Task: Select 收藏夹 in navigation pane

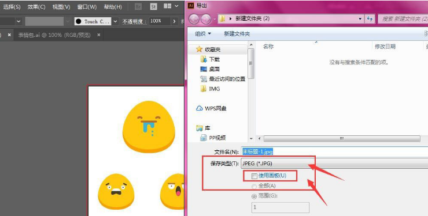Action: [212, 50]
